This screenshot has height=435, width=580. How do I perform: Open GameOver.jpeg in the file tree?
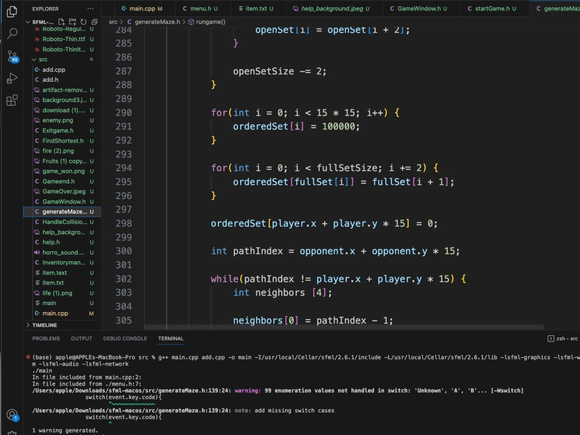(x=62, y=191)
